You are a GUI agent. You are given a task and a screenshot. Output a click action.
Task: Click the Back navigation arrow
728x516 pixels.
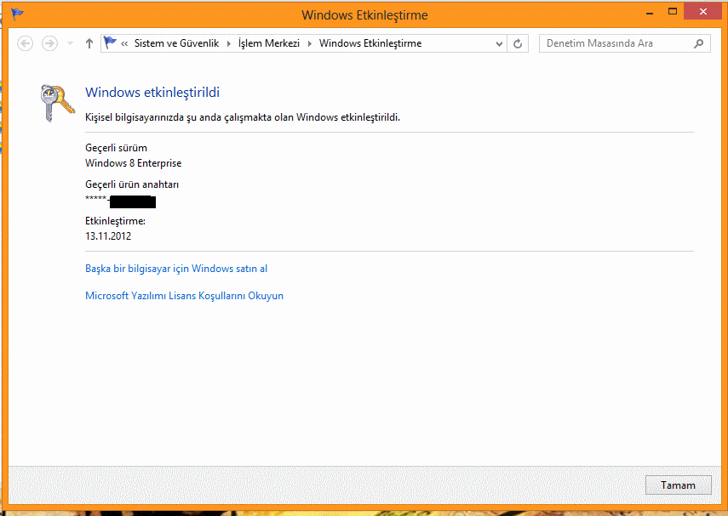click(25, 43)
